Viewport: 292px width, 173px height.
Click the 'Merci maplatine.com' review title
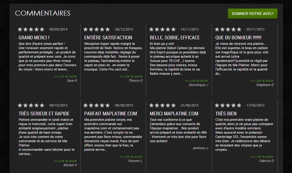click(x=174, y=114)
